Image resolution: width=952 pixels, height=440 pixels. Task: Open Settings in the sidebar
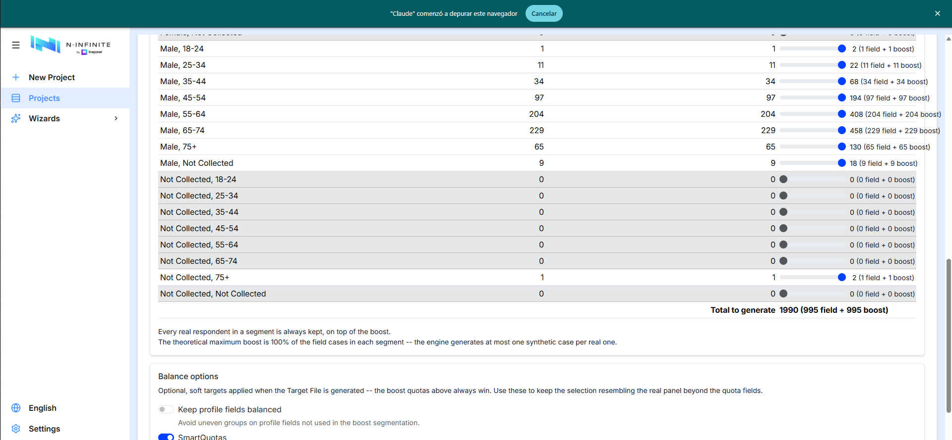44,429
